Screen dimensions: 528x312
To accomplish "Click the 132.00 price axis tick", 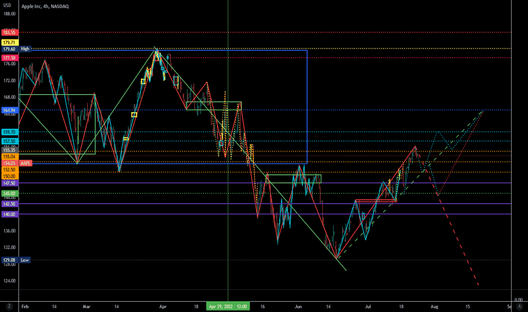I will (x=10, y=247).
